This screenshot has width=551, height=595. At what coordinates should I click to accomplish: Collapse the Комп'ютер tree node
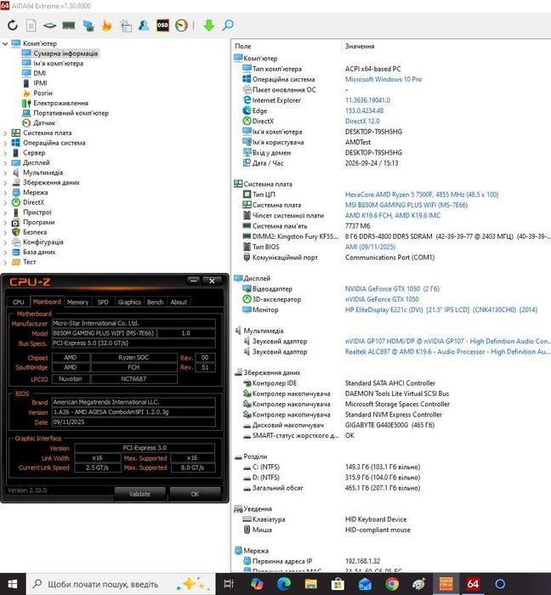tap(5, 43)
